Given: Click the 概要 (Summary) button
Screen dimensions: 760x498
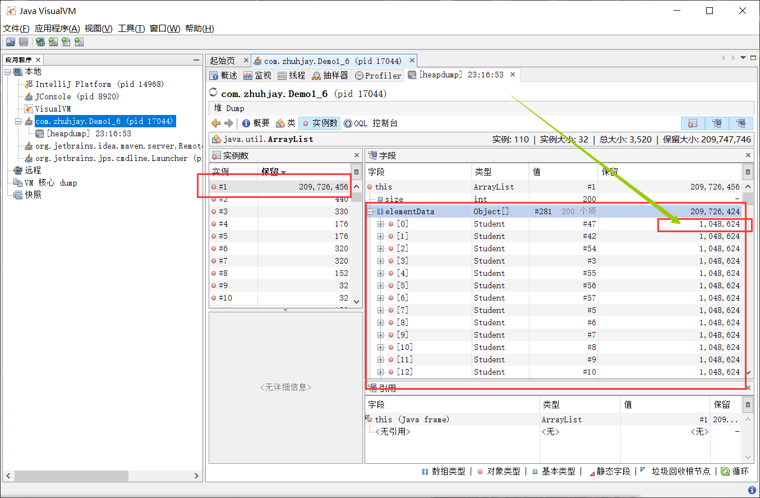Looking at the screenshot, I should 256,123.
